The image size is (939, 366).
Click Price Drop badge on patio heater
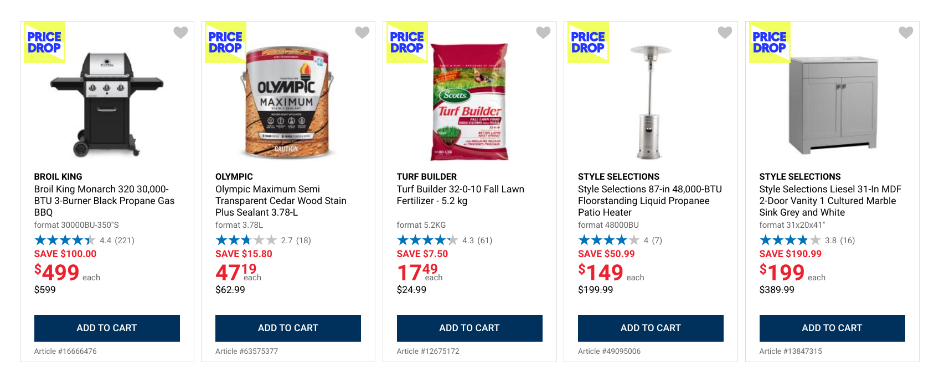(588, 42)
